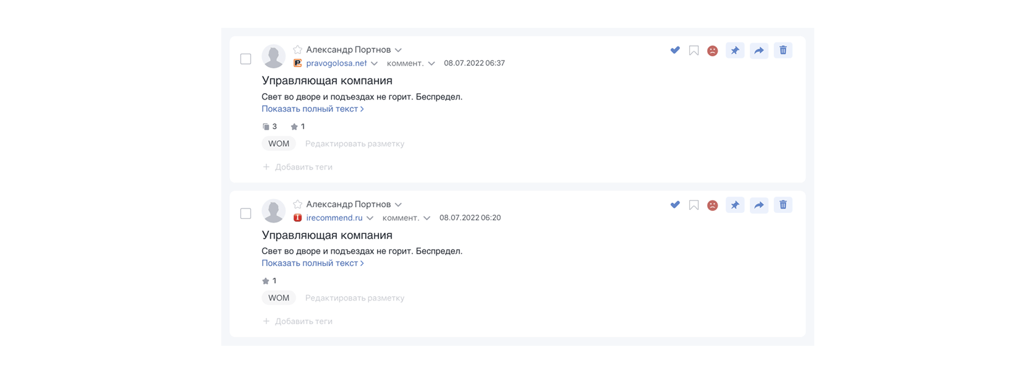Expand the author dropdown on the pravogolosa.net post
Screen dimensions: 1036x373
coord(399,50)
